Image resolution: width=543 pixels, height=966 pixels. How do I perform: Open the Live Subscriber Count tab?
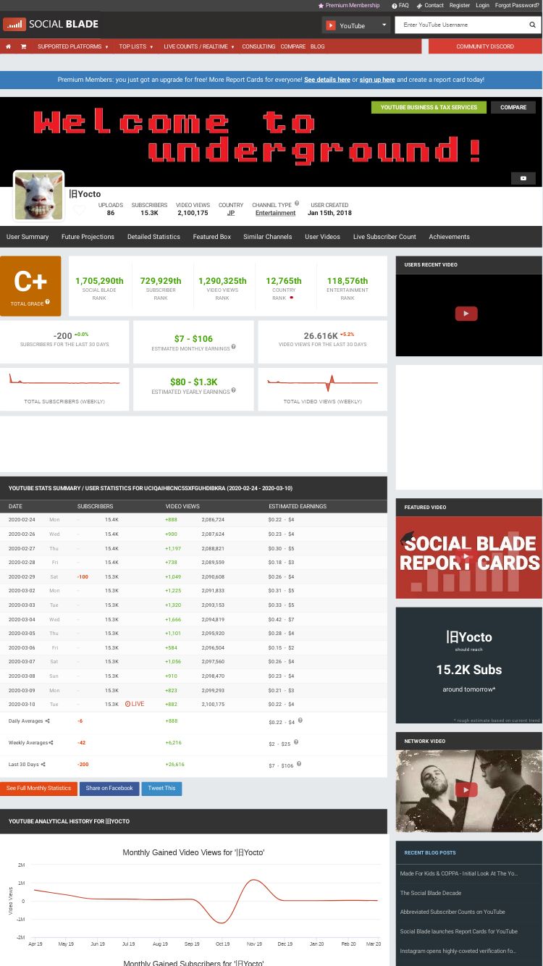(x=384, y=237)
